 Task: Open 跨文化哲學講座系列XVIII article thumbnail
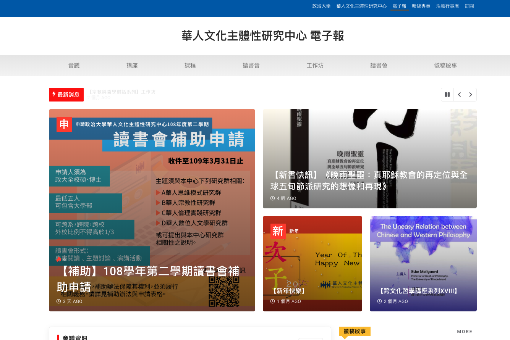pyautogui.click(x=423, y=263)
